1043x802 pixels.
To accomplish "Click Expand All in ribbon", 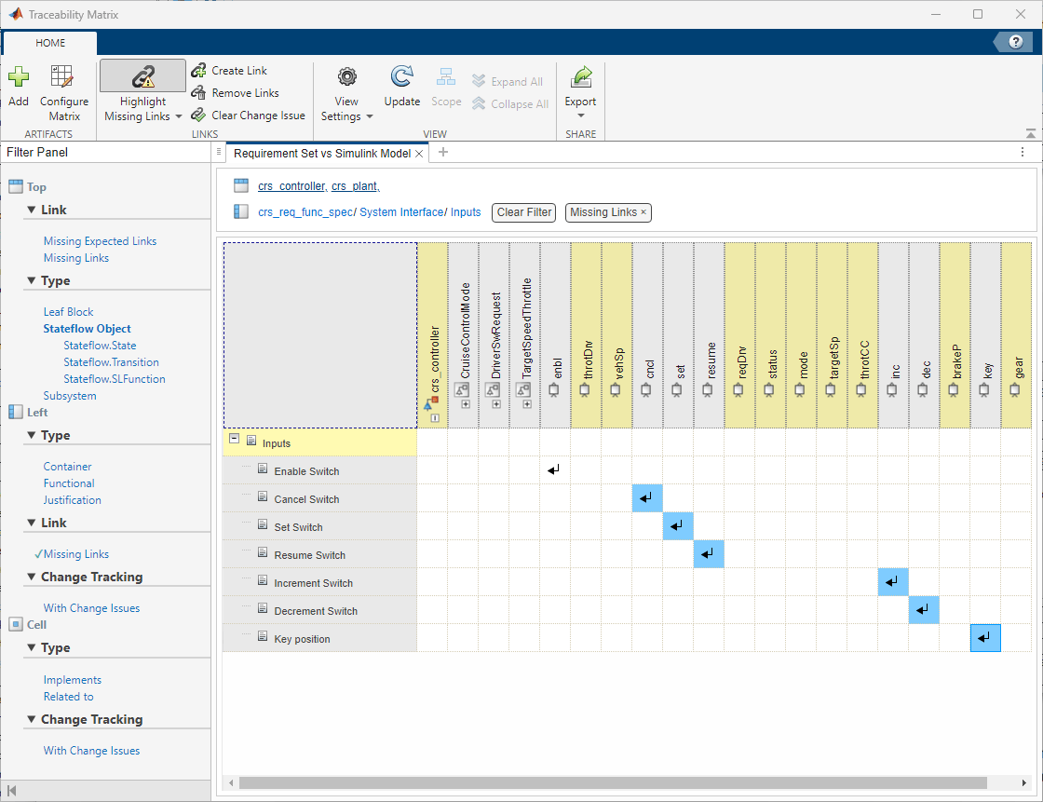I will point(508,81).
